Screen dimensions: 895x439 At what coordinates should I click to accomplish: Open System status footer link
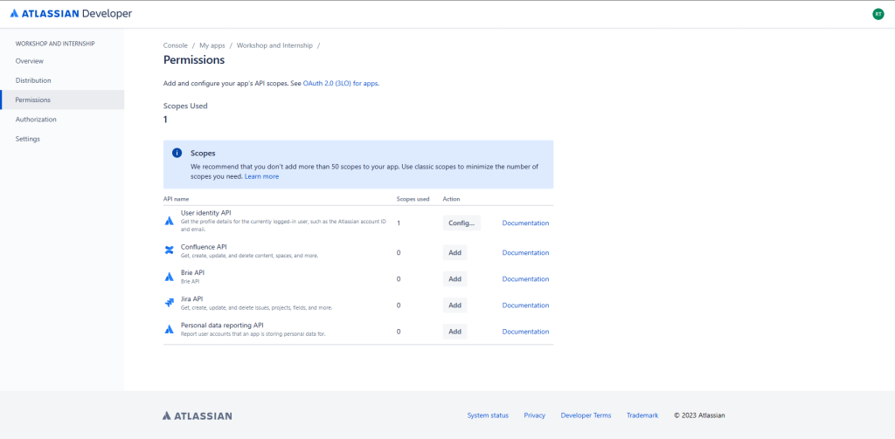(488, 415)
